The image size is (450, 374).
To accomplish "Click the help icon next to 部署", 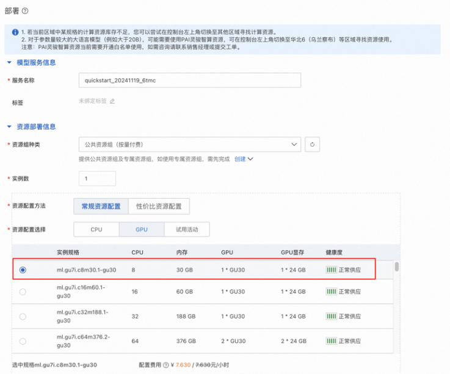I will 25,11.
